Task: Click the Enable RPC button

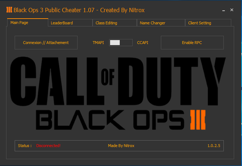Action: [x=192, y=43]
